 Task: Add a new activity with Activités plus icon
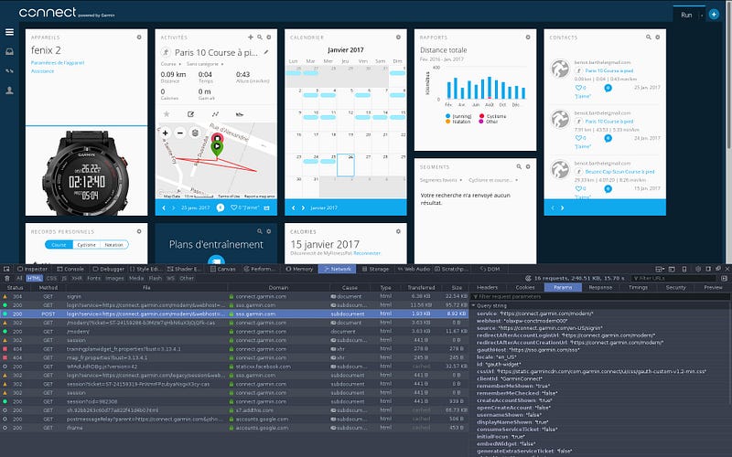250,37
